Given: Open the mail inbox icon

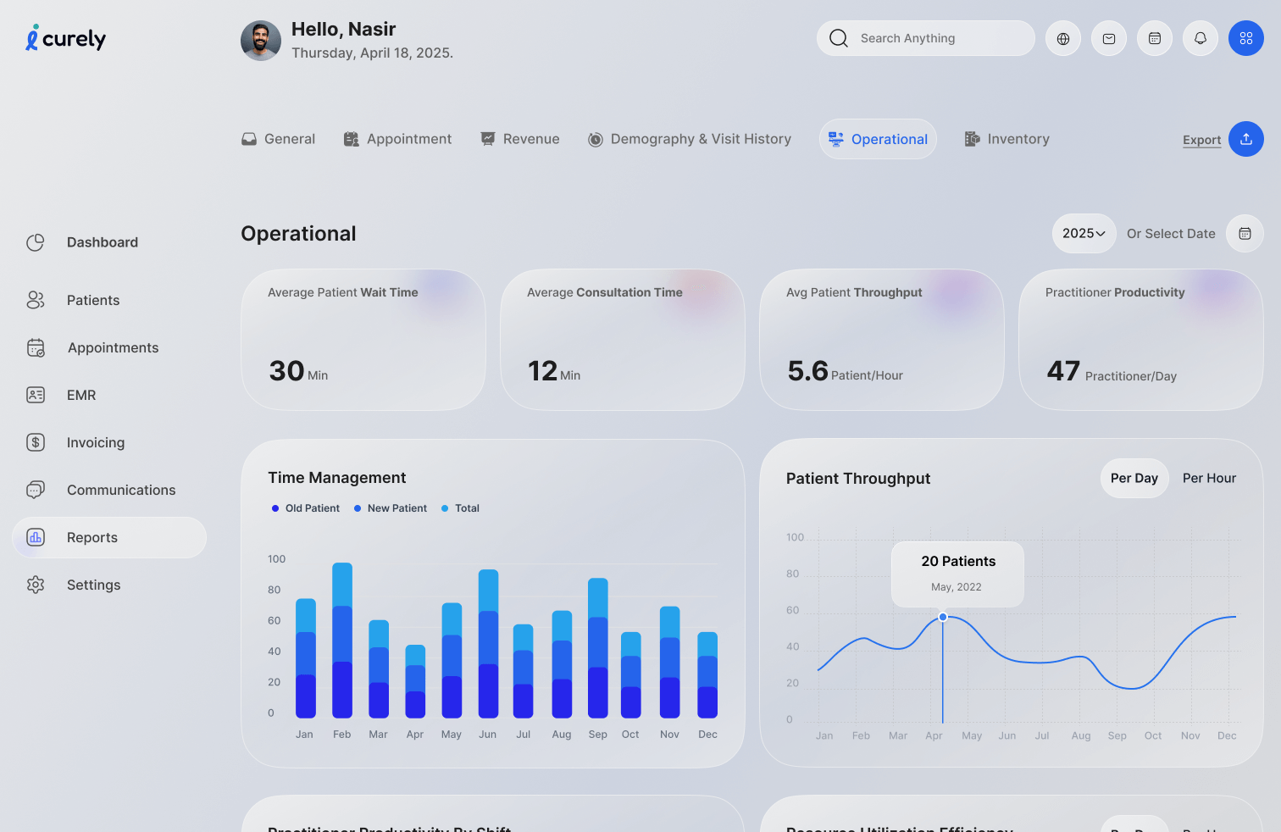Looking at the screenshot, I should coord(1109,39).
